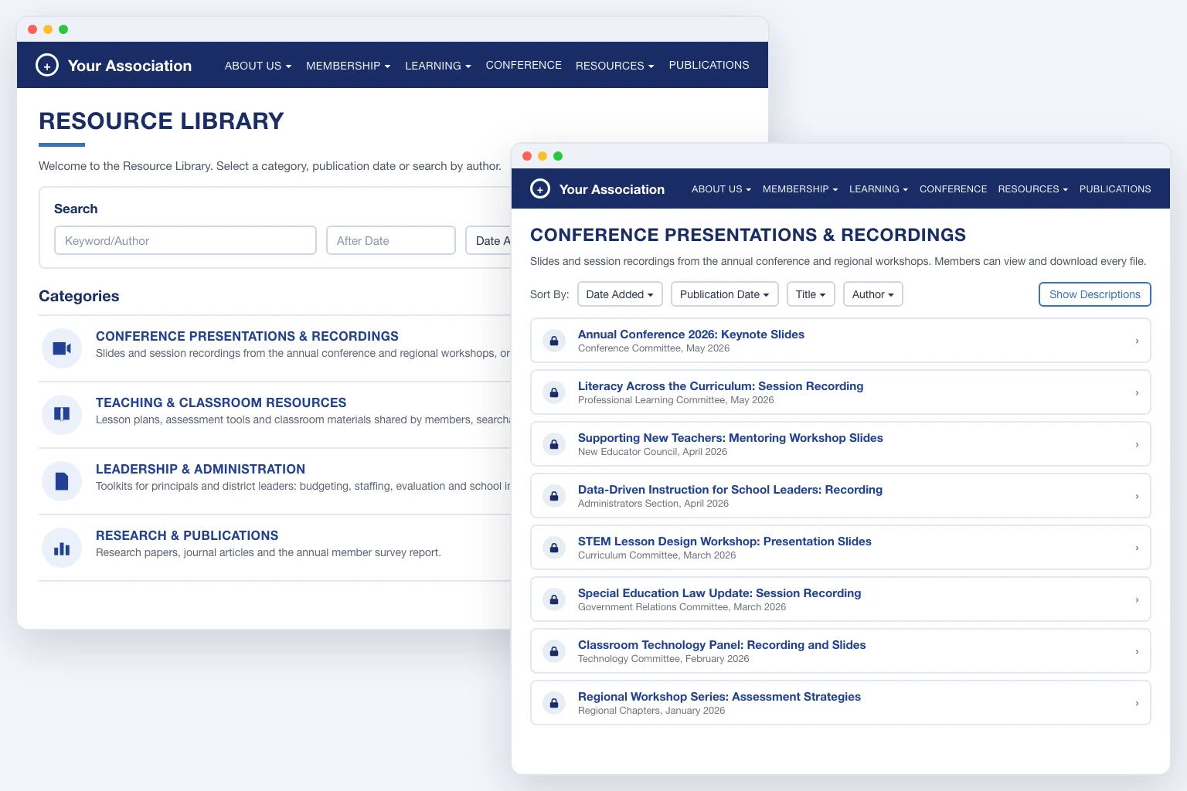This screenshot has width=1187, height=791.
Task: Click the video camera icon for Conference Presentations
Action: tap(62, 348)
